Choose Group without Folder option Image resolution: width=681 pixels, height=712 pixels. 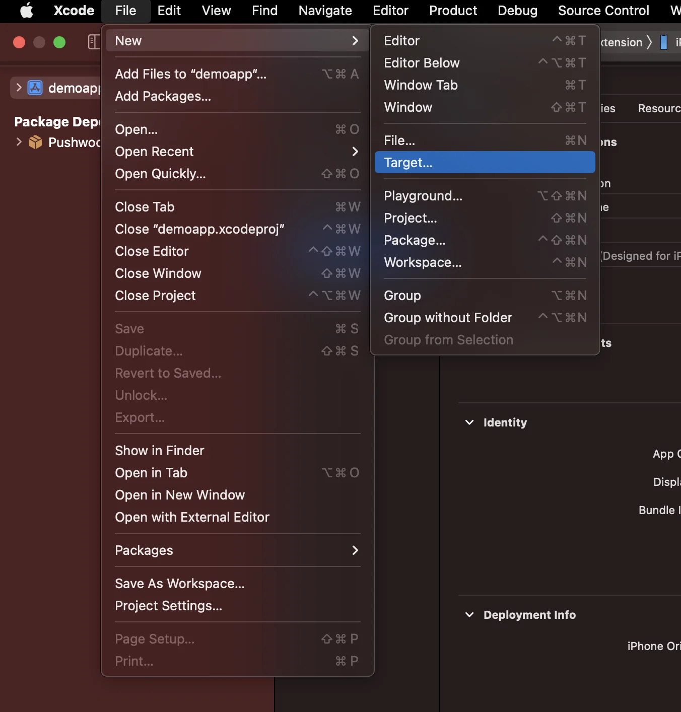click(x=448, y=318)
